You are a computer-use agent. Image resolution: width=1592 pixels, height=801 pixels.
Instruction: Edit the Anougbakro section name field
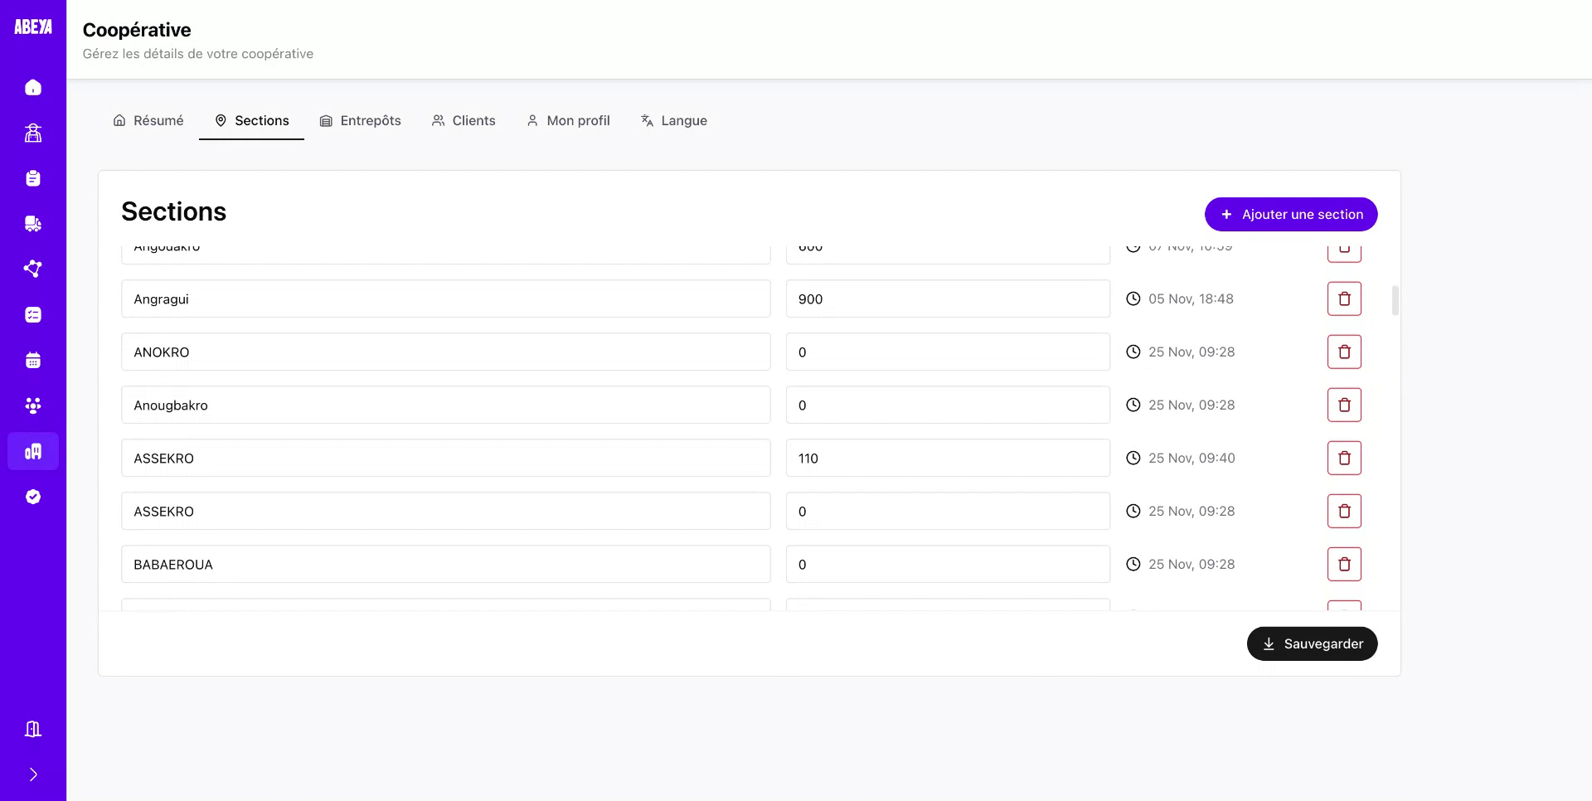[x=445, y=405]
